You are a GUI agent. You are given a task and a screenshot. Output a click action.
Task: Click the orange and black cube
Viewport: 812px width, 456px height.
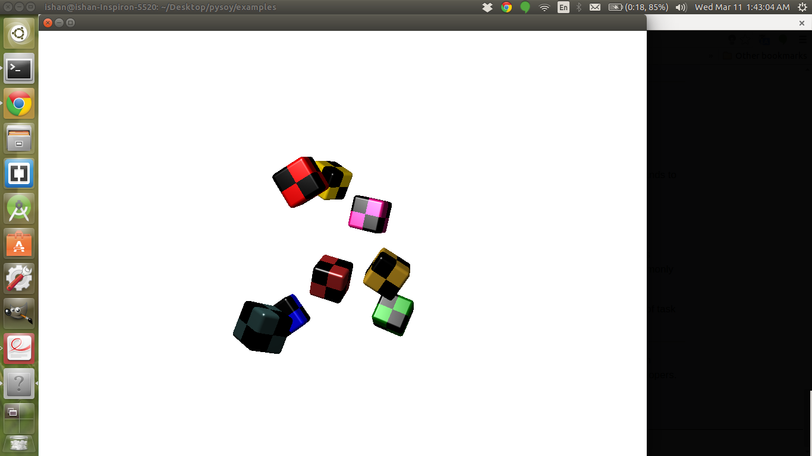click(386, 273)
